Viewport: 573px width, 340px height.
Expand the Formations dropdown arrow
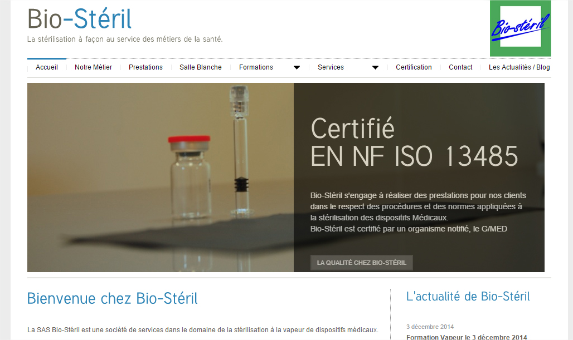297,67
